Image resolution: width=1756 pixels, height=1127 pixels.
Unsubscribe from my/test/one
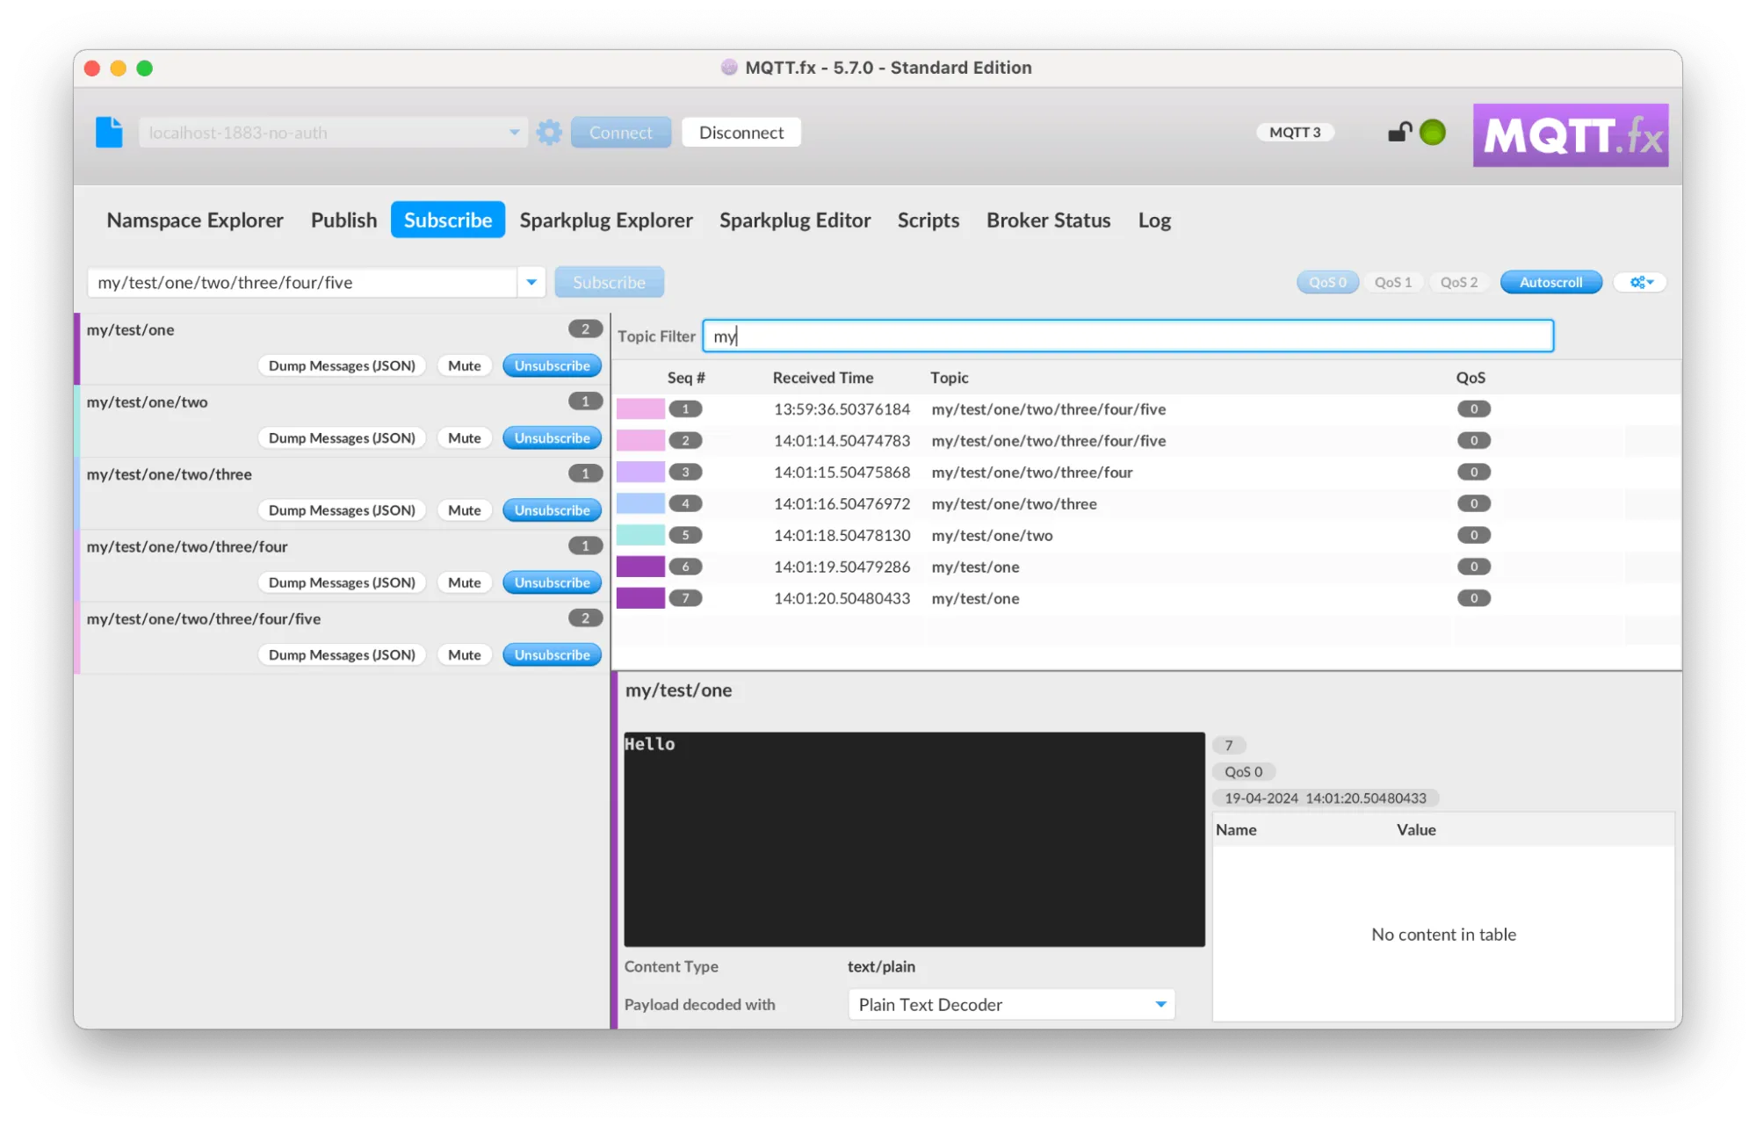pyautogui.click(x=552, y=365)
